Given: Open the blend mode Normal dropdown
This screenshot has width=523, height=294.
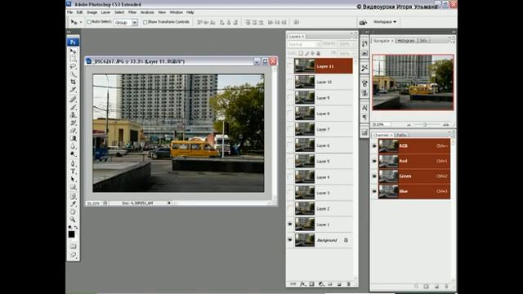Looking at the screenshot, I should click(x=304, y=44).
